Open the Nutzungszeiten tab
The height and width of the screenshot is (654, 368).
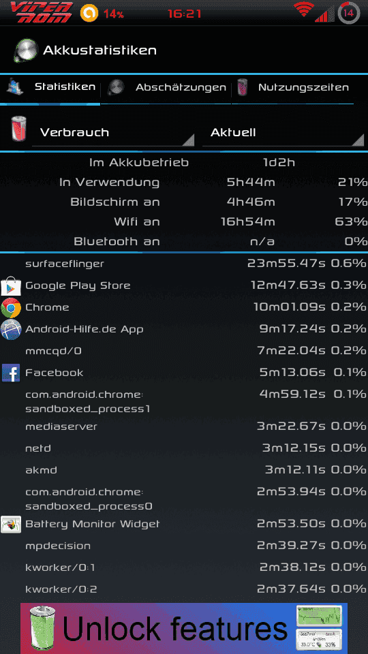(293, 88)
